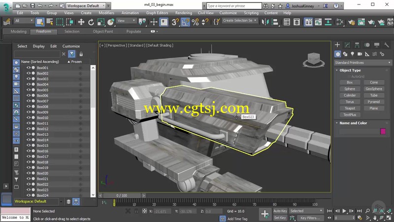394x222 pixels.
Task: Open the magenta object color swatch
Action: point(383,131)
